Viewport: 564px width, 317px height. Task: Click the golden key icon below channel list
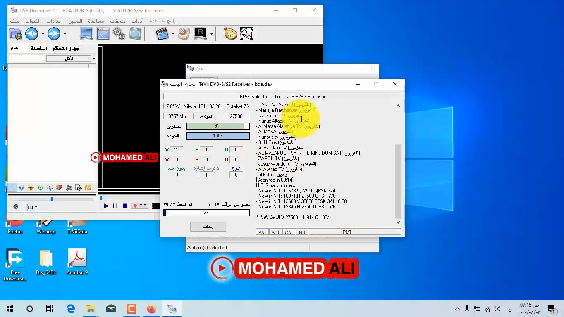(x=88, y=187)
